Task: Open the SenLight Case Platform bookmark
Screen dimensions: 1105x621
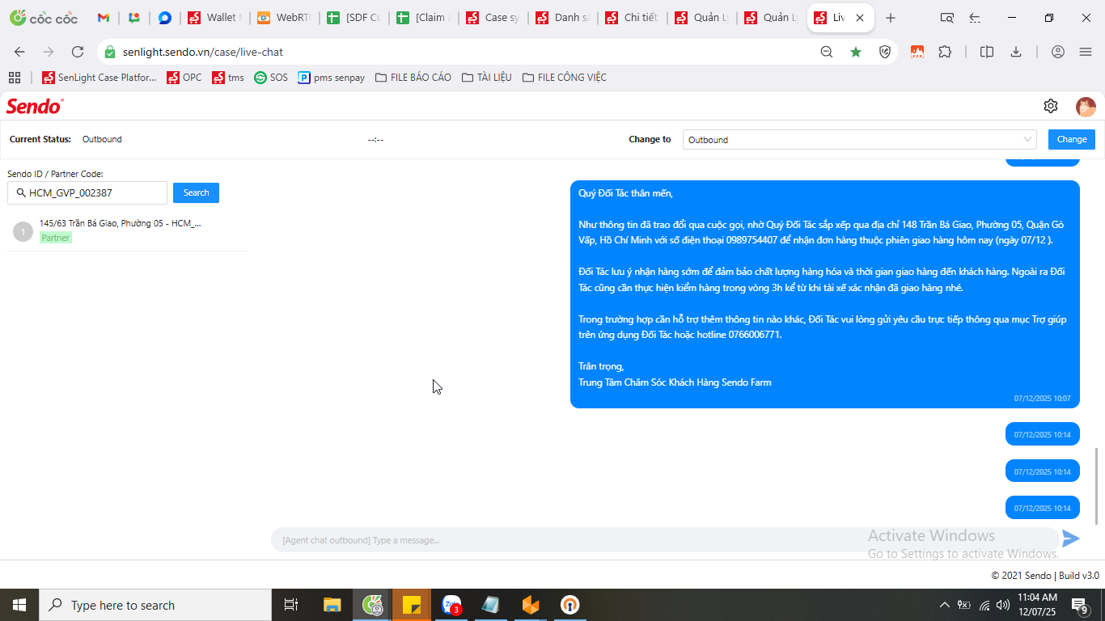Action: pos(99,78)
